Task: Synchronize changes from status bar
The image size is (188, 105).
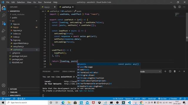Action: click(x=14, y=99)
